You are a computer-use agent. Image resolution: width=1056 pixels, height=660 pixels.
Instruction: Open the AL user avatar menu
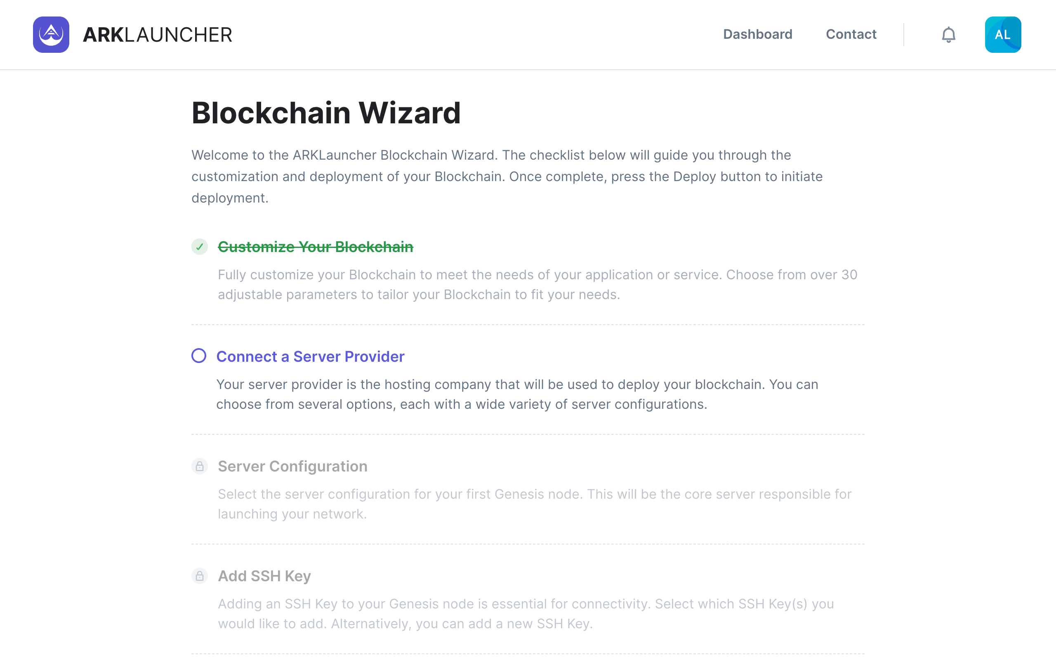point(1002,35)
